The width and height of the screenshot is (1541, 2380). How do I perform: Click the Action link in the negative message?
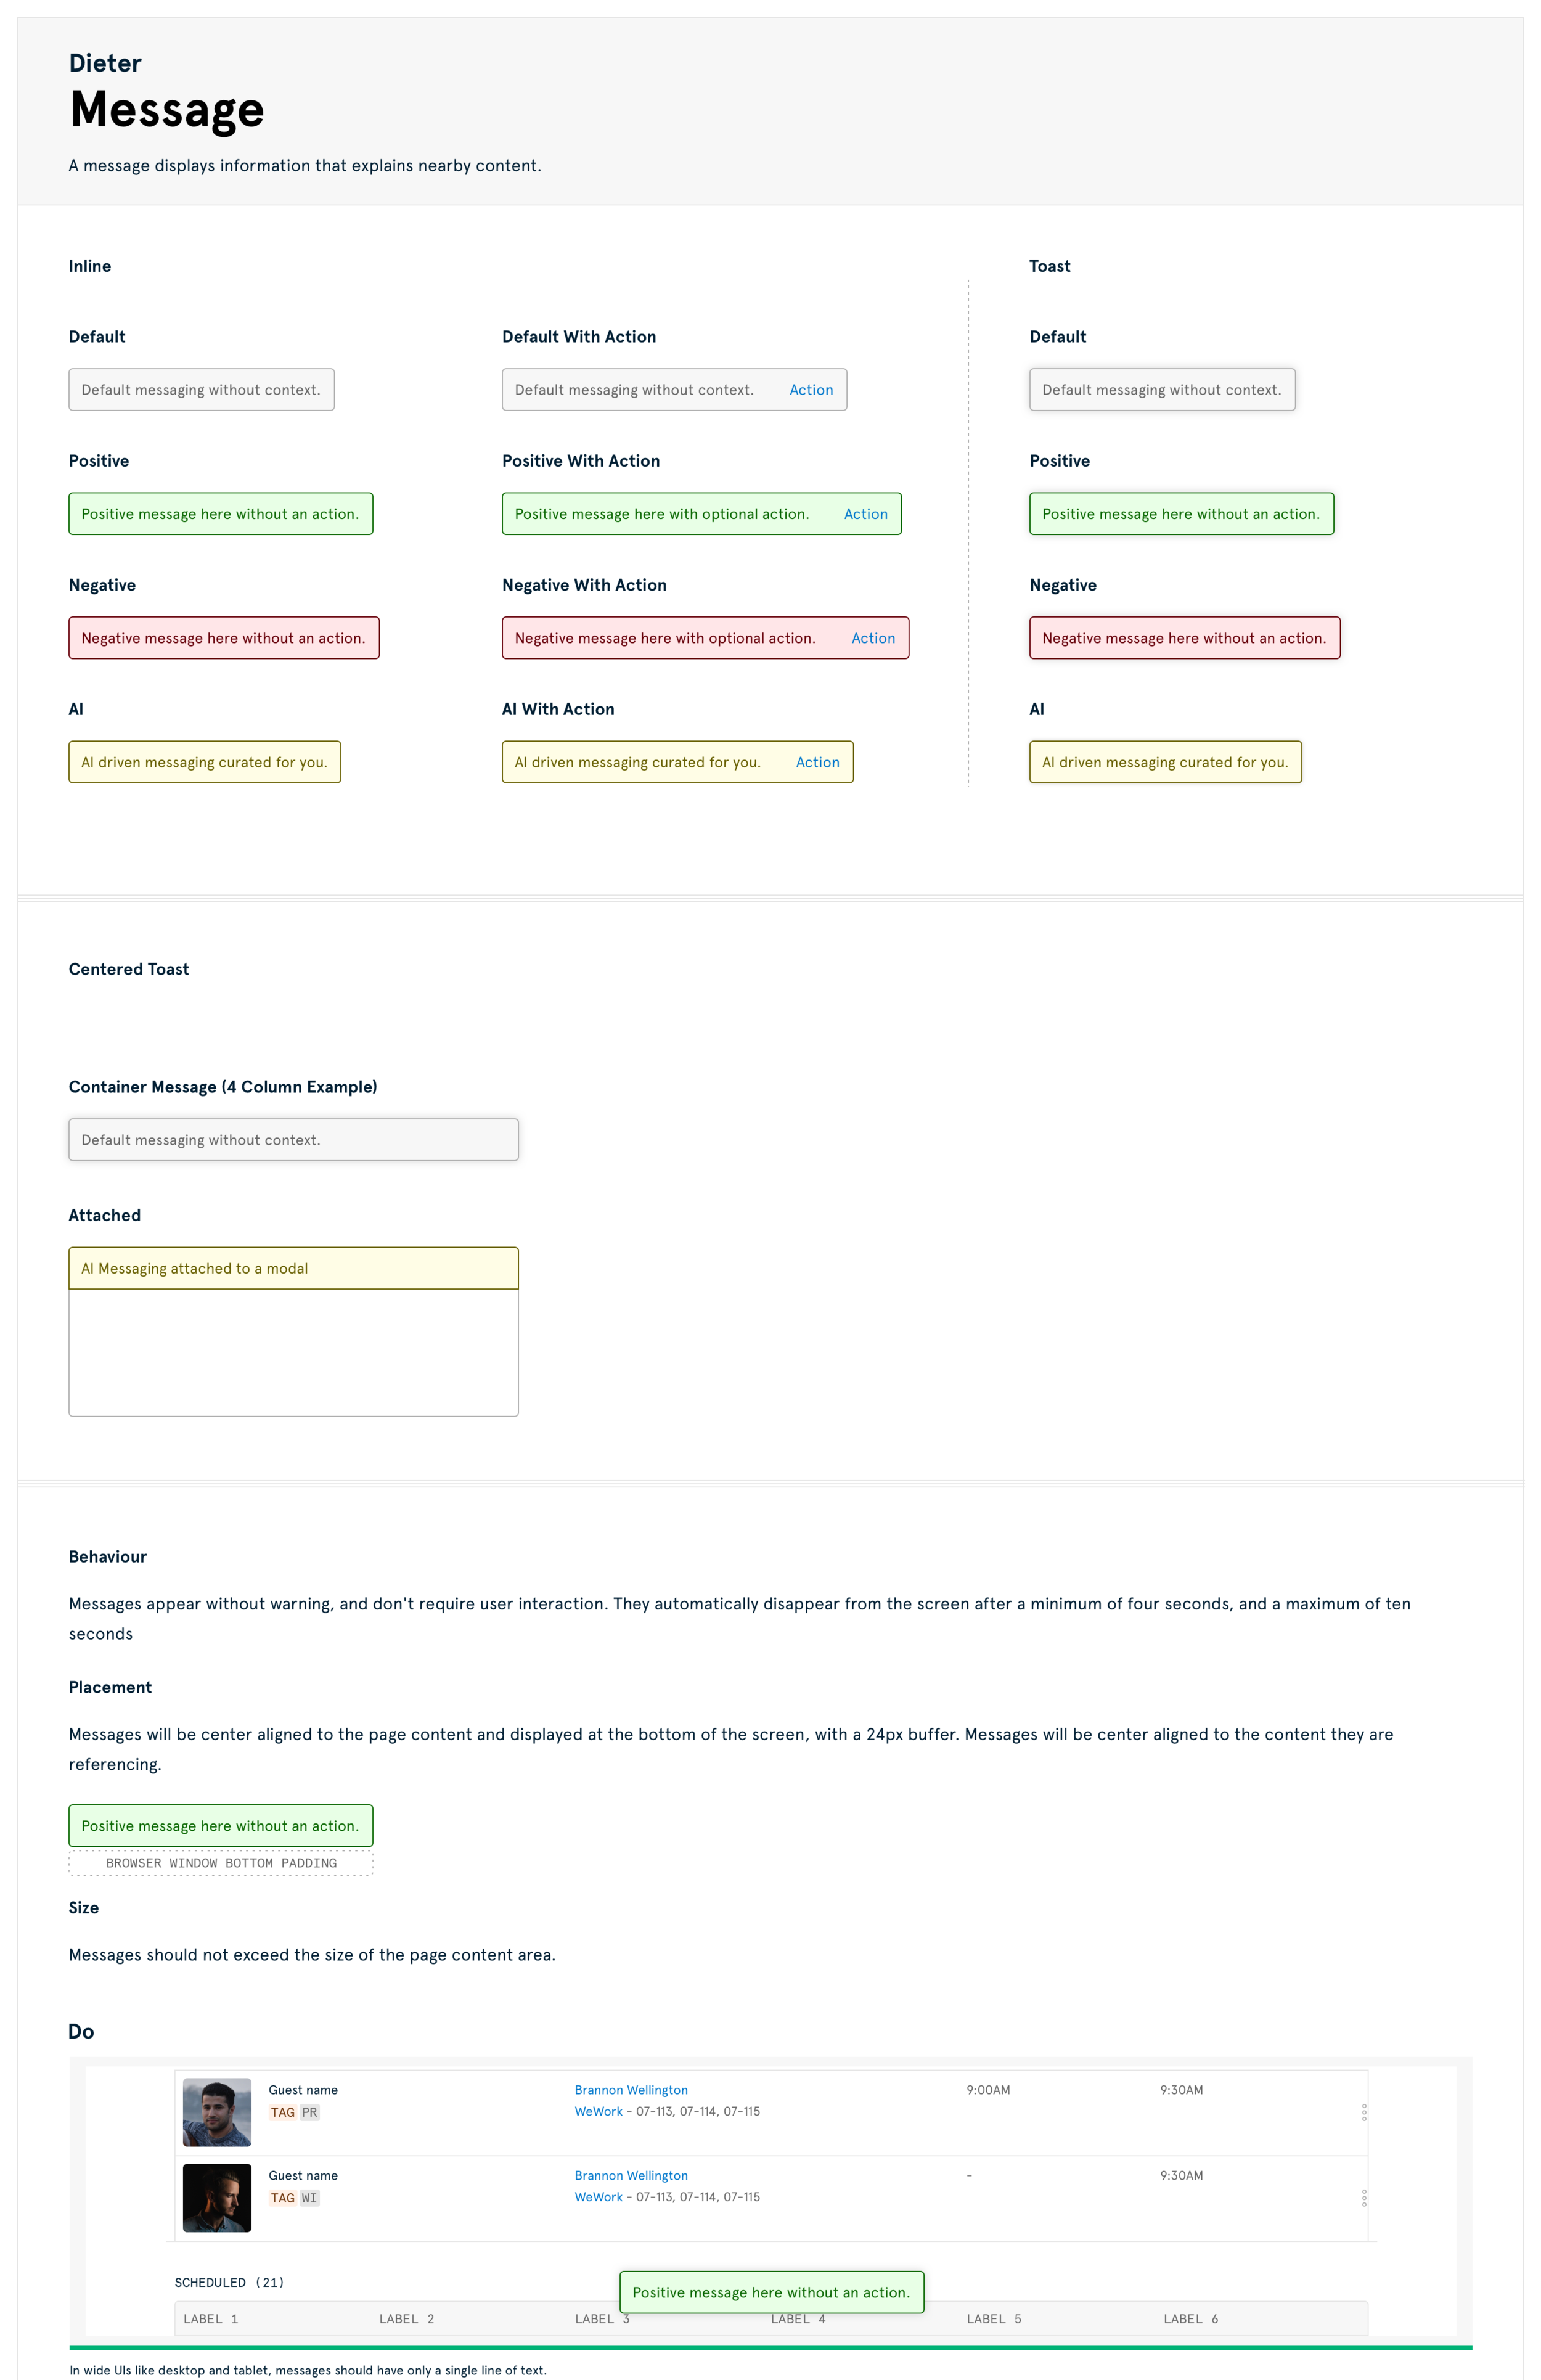872,638
